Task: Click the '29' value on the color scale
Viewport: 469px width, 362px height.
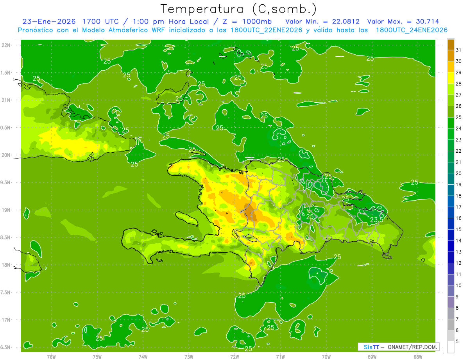Action: pyautogui.click(x=459, y=72)
